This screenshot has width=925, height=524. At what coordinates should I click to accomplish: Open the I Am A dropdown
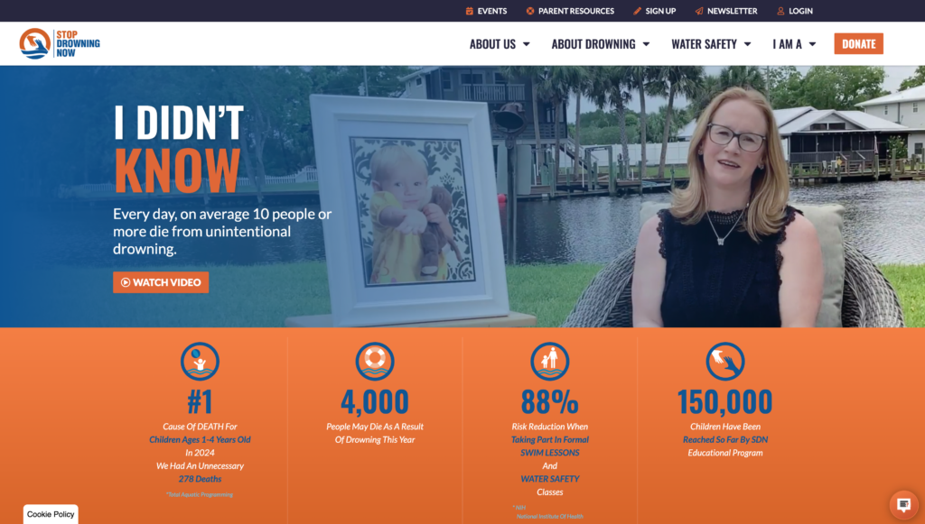pos(794,43)
